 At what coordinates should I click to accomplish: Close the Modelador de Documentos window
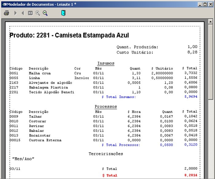pyautogui.click(x=210, y=4)
